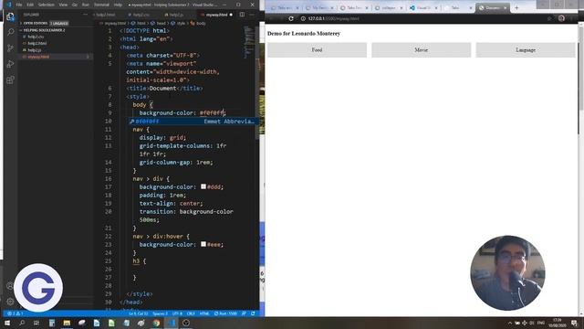Click the Movie nav box on the page
Viewport: 584px width, 329px height.
click(x=422, y=50)
